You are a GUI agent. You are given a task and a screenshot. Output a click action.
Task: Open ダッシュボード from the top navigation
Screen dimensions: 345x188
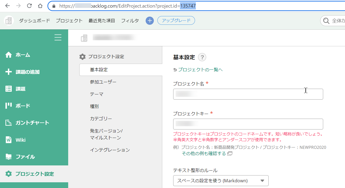[35, 21]
